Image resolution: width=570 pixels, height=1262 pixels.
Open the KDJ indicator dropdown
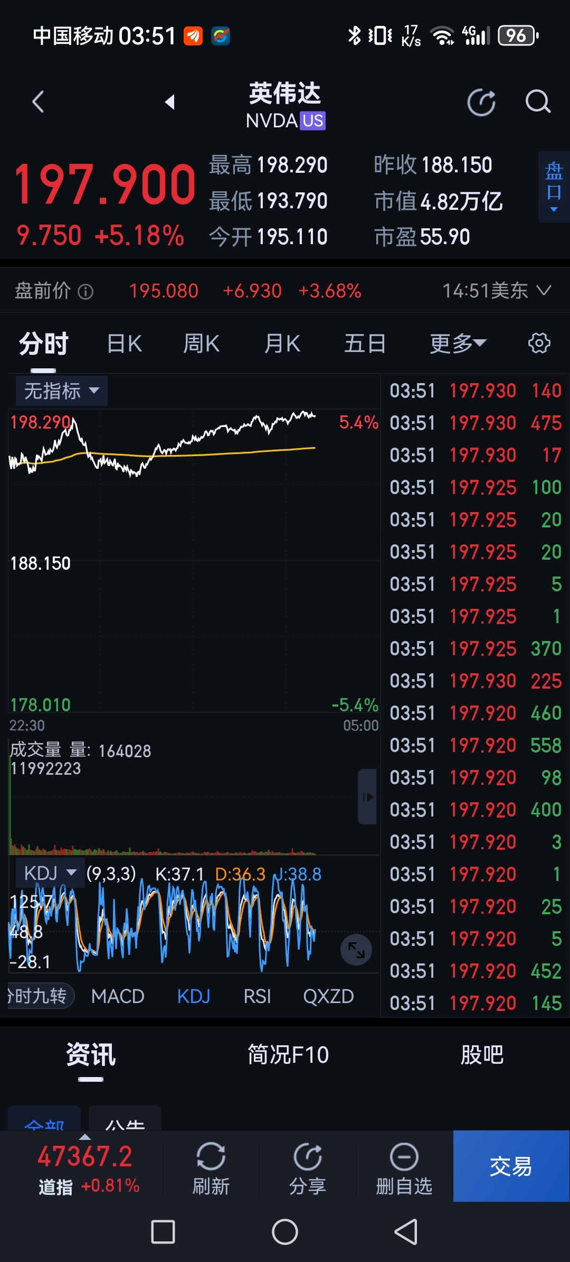[51, 873]
